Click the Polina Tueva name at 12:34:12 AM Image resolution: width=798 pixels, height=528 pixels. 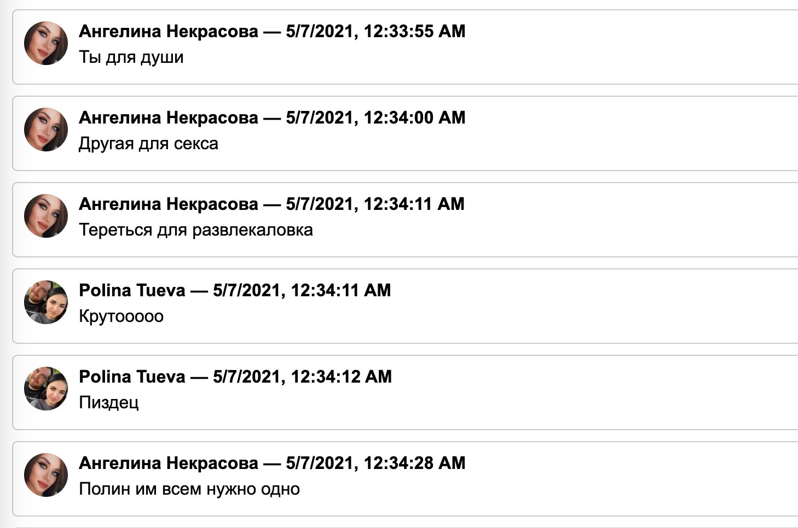[x=132, y=377]
